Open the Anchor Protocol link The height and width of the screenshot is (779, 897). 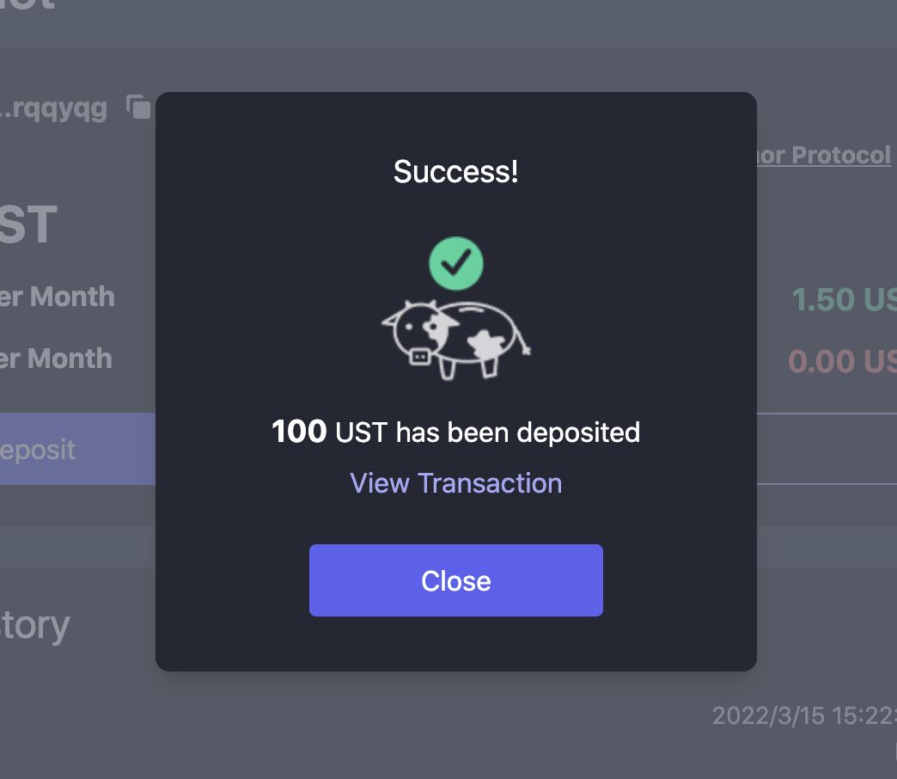point(822,155)
